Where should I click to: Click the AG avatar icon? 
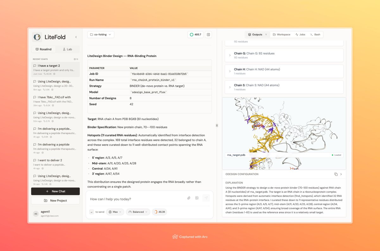pyautogui.click(x=36, y=213)
